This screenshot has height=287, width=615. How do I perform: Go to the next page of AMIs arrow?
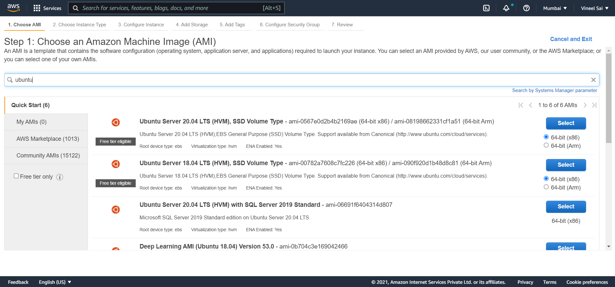click(585, 105)
